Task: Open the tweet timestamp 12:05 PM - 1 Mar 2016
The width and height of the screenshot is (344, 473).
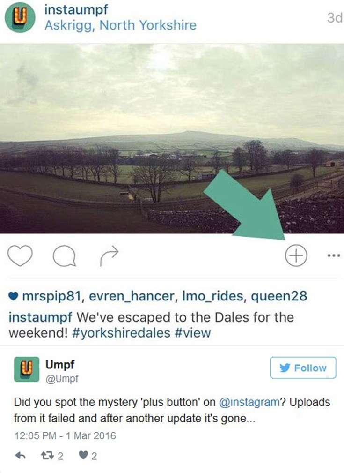Action: click(65, 436)
